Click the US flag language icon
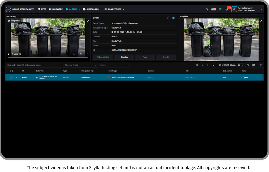 214,9
